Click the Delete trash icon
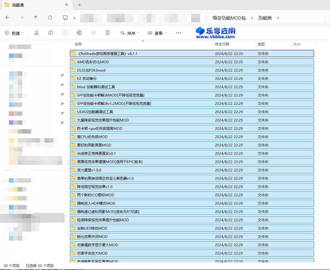The image size is (330, 270). point(108,33)
